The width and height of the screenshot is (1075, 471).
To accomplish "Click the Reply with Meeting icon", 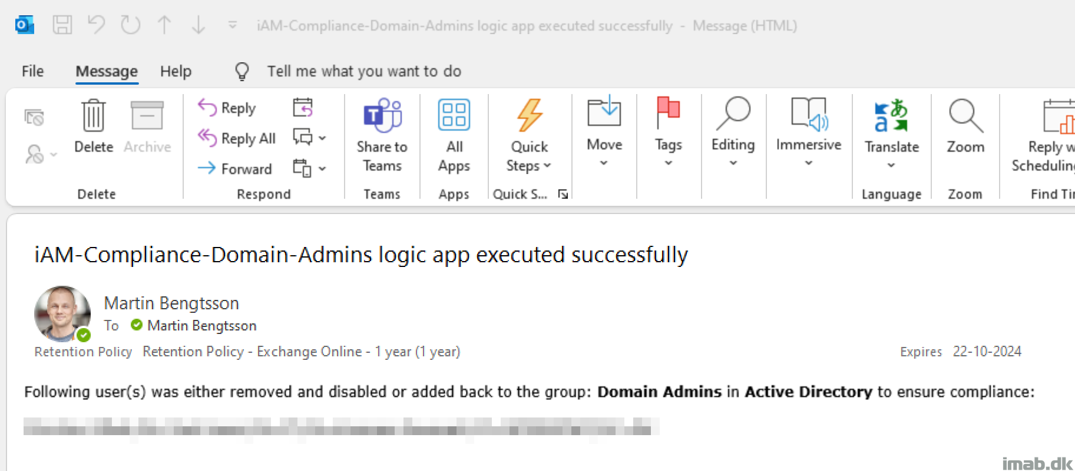I will click(303, 108).
